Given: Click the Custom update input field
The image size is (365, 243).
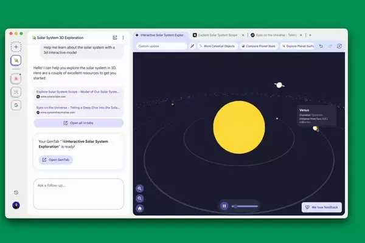Looking at the screenshot, I should 162,46.
